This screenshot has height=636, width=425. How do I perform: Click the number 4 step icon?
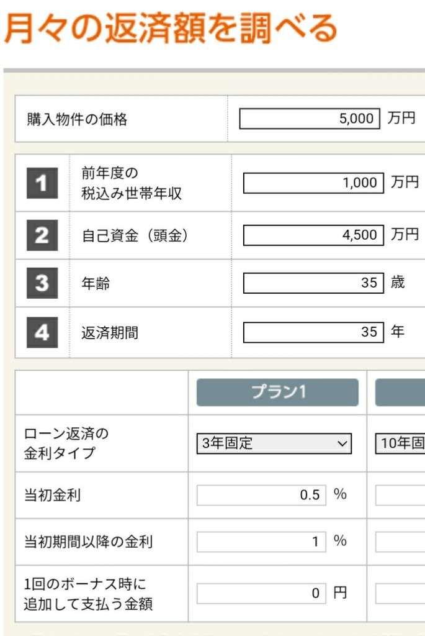tap(42, 332)
